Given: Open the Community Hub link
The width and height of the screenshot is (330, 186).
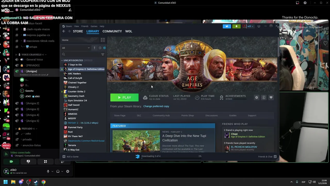Looking at the screenshot, I should tap(161, 115).
